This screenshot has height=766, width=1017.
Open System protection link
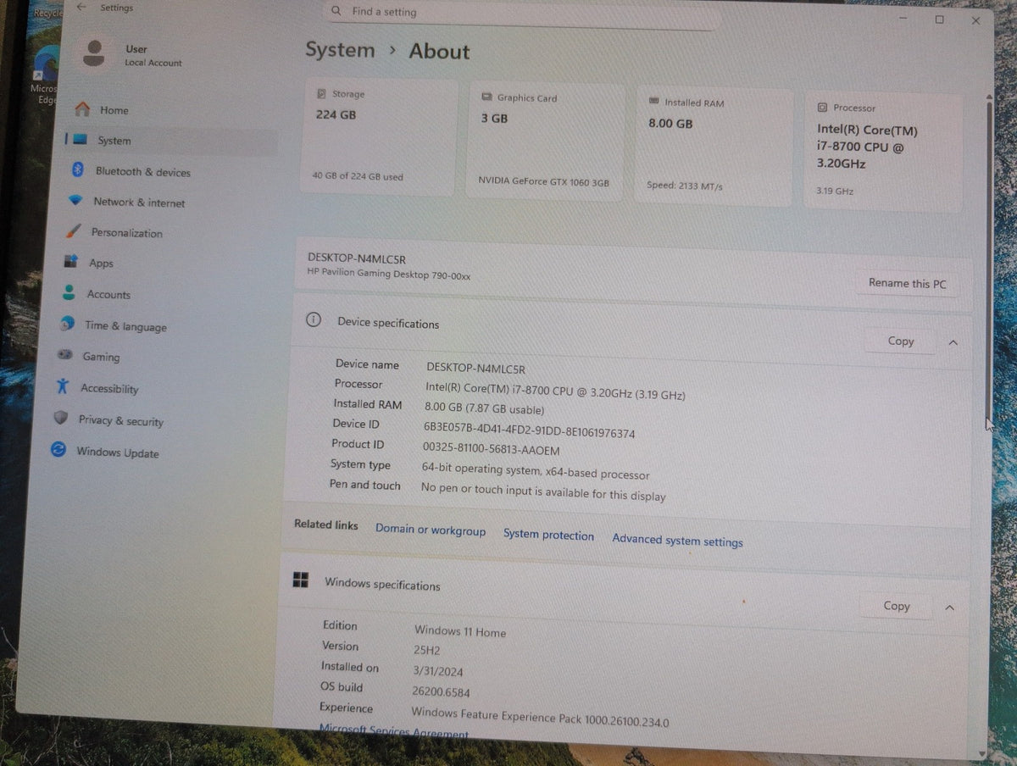pyautogui.click(x=548, y=535)
